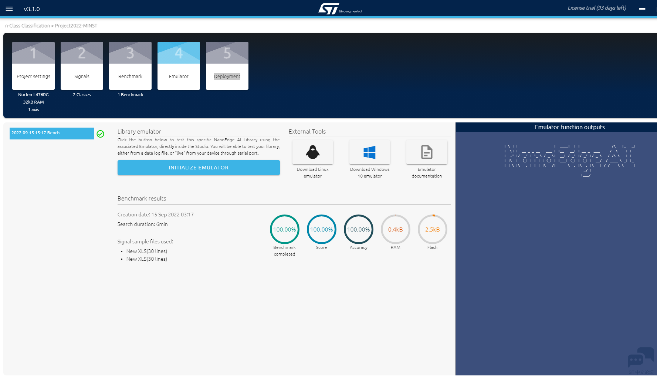657x378 pixels.
Task: Click the Linux penguin emulator icon
Action: click(x=313, y=152)
